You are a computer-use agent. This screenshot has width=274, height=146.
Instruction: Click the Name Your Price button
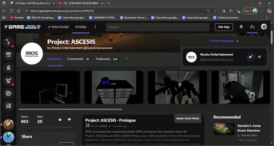188,118
